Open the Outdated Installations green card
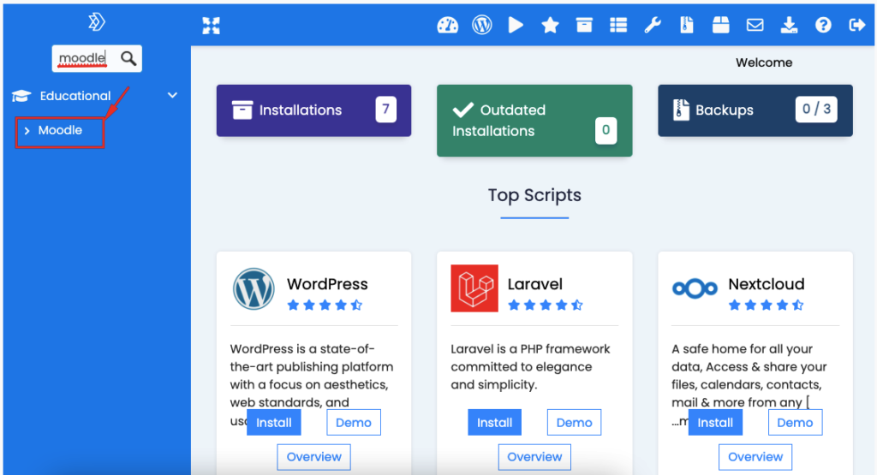The width and height of the screenshot is (877, 475). pos(534,121)
